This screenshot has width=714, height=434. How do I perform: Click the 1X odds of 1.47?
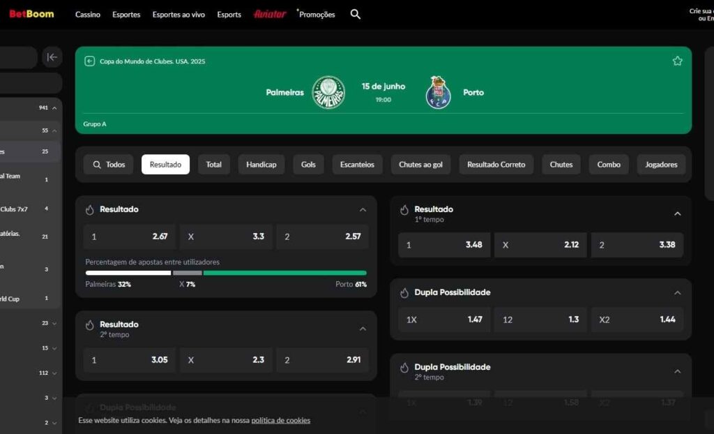[443, 320]
